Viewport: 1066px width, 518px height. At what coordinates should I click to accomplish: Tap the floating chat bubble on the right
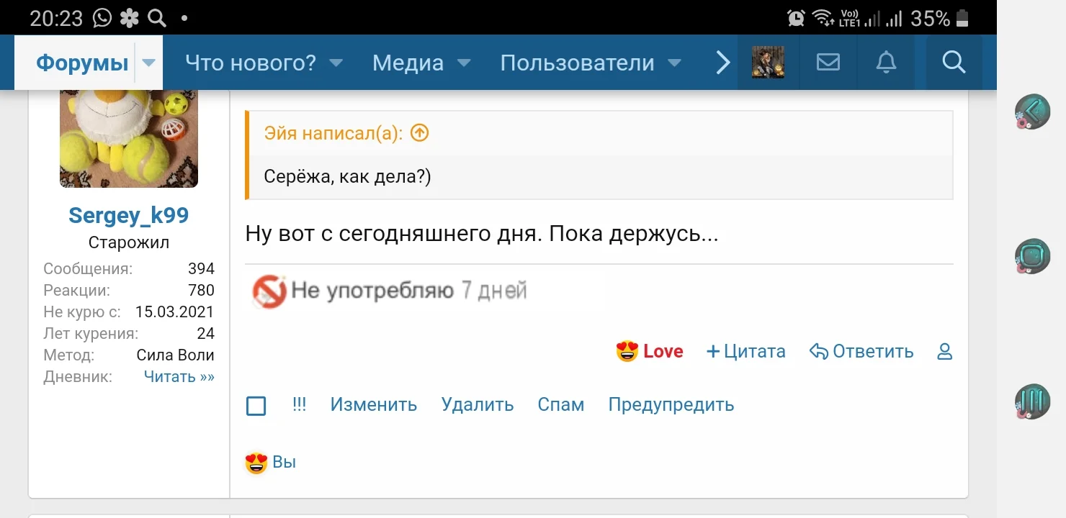pos(1033,255)
